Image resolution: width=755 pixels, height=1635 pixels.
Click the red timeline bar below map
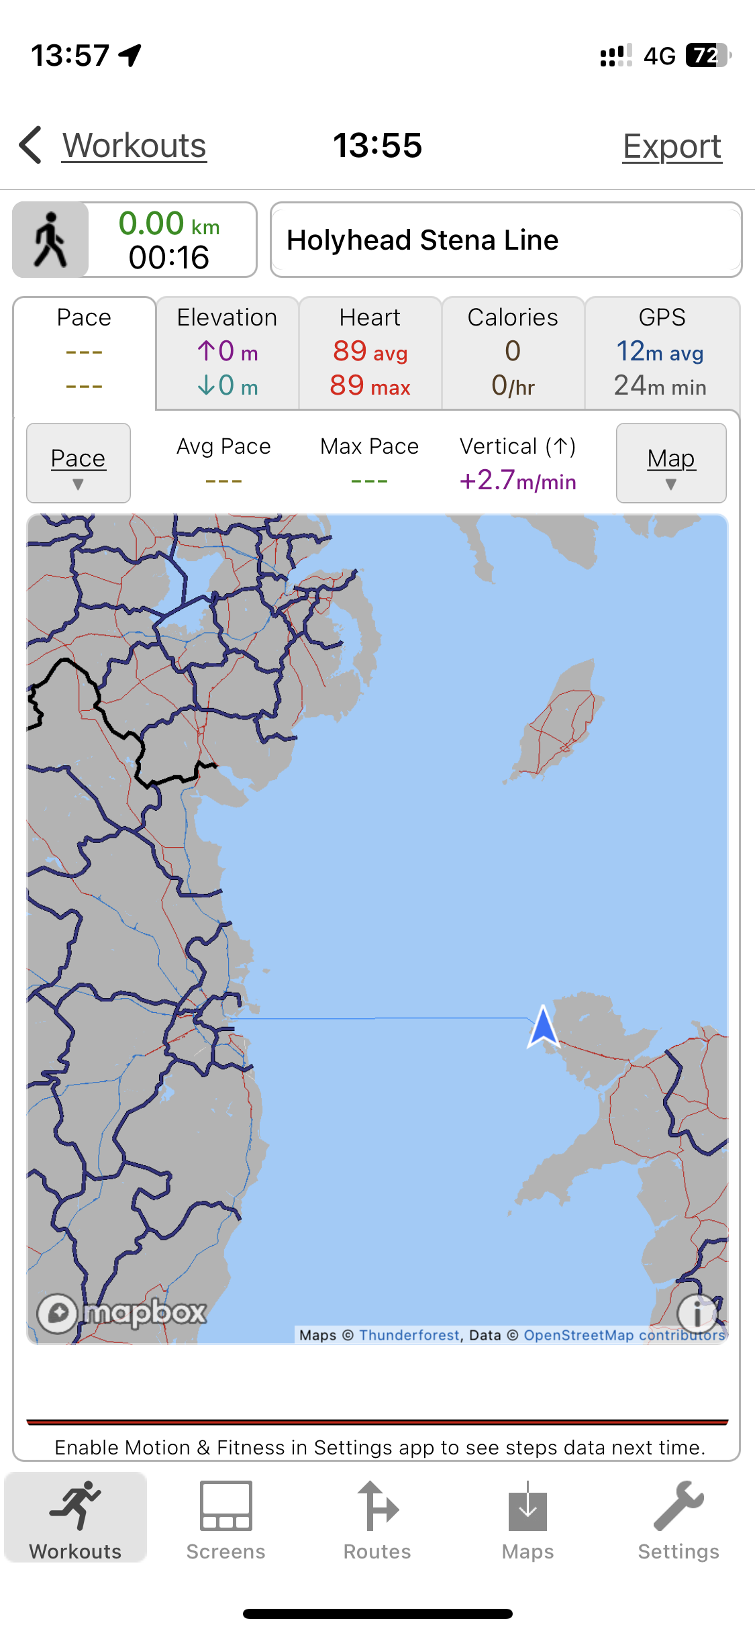coord(377,1422)
